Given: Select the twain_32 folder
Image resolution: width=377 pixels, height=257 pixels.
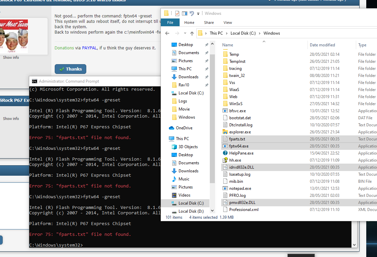Looking at the screenshot, I should (237, 76).
